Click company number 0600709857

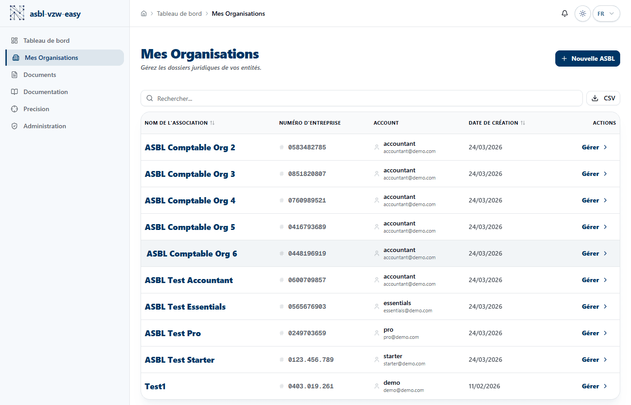(307, 280)
